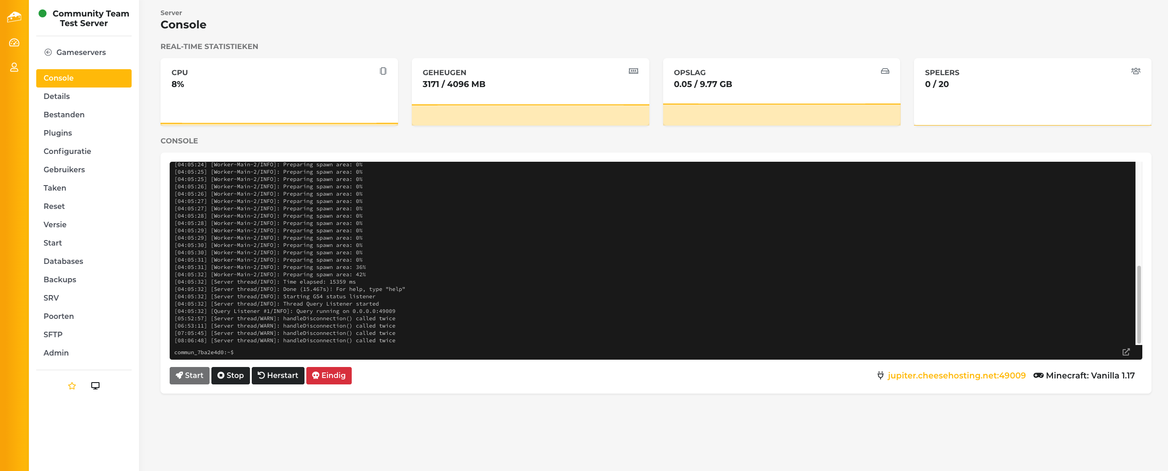1168x471 pixels.
Task: Click the favorite star icon
Action: coord(72,386)
